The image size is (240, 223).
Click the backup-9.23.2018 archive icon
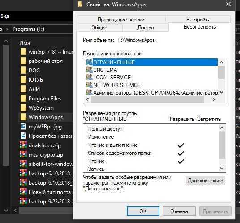pos(23,202)
